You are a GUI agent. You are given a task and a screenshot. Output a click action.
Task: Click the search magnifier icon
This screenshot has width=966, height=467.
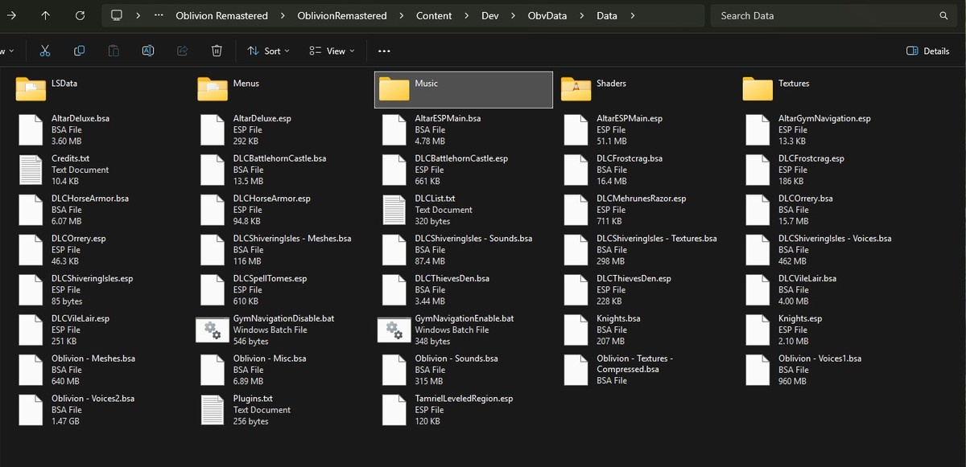pyautogui.click(x=943, y=15)
